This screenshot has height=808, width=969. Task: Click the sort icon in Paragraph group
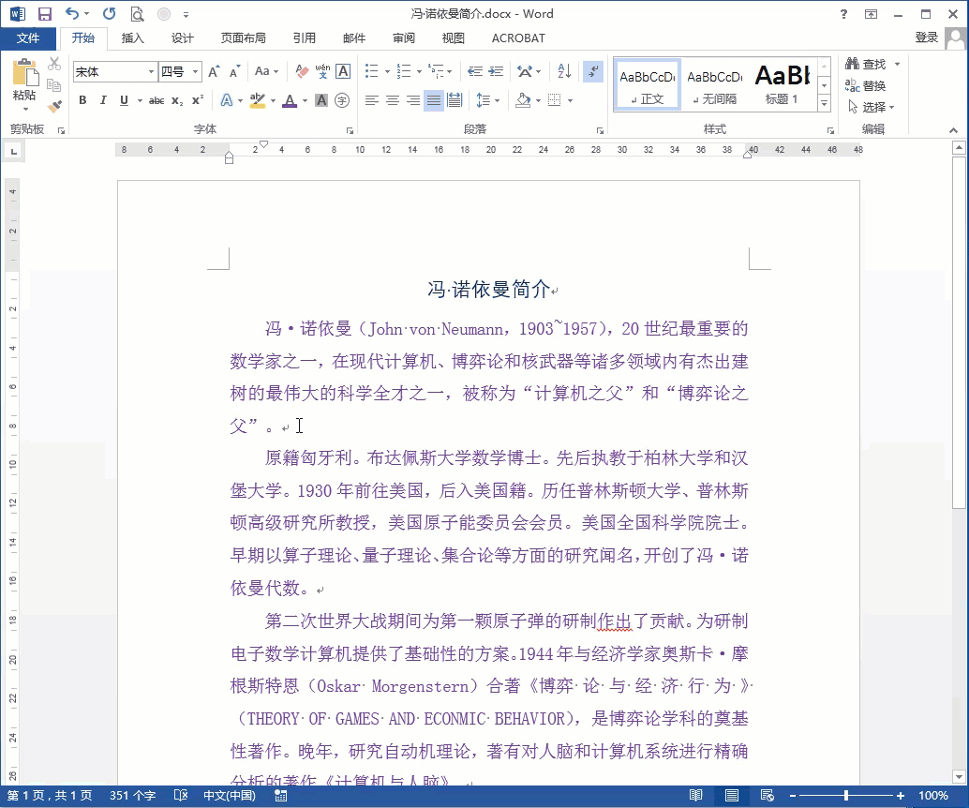563,71
